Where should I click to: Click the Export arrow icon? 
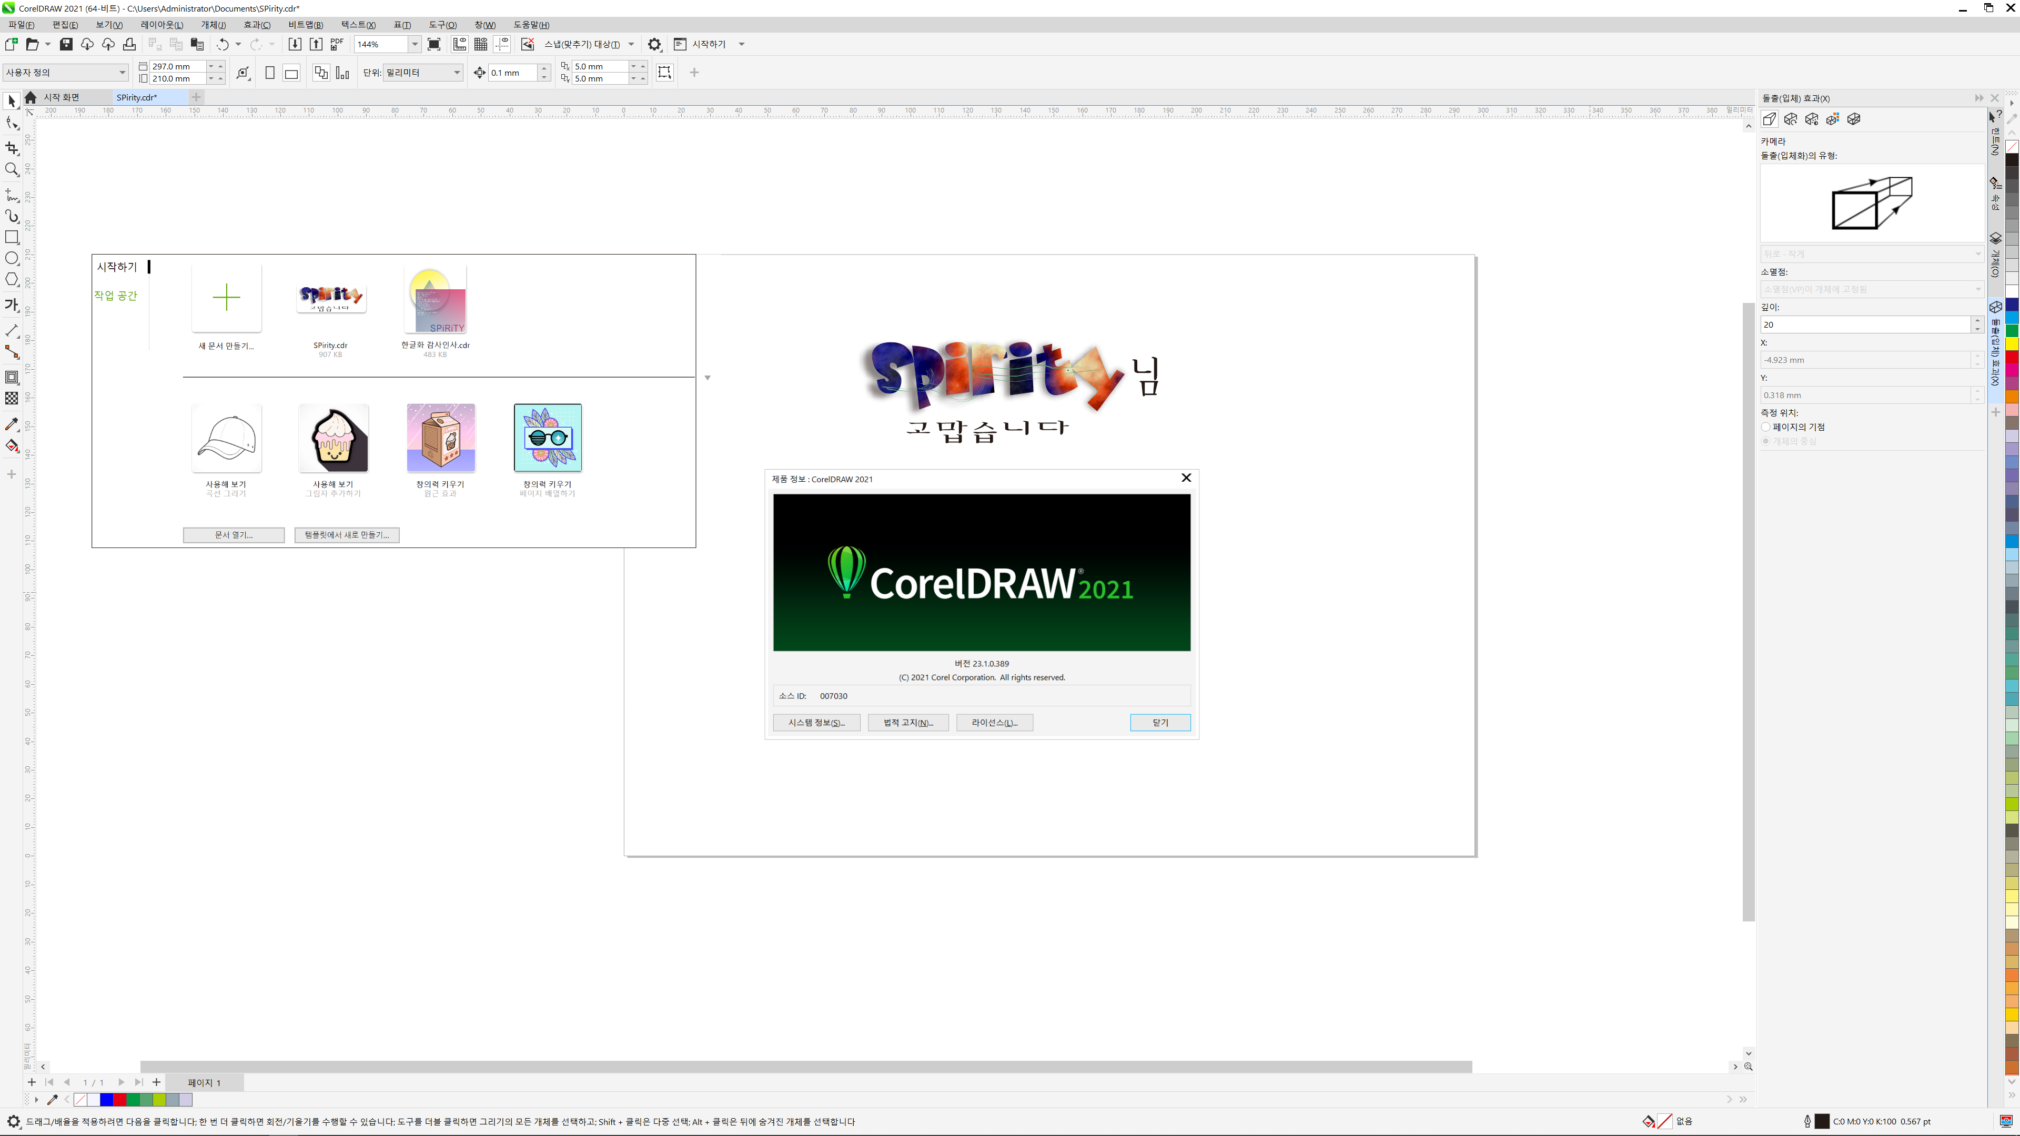[316, 44]
